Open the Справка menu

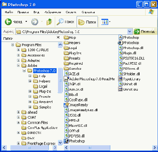tap(88, 12)
